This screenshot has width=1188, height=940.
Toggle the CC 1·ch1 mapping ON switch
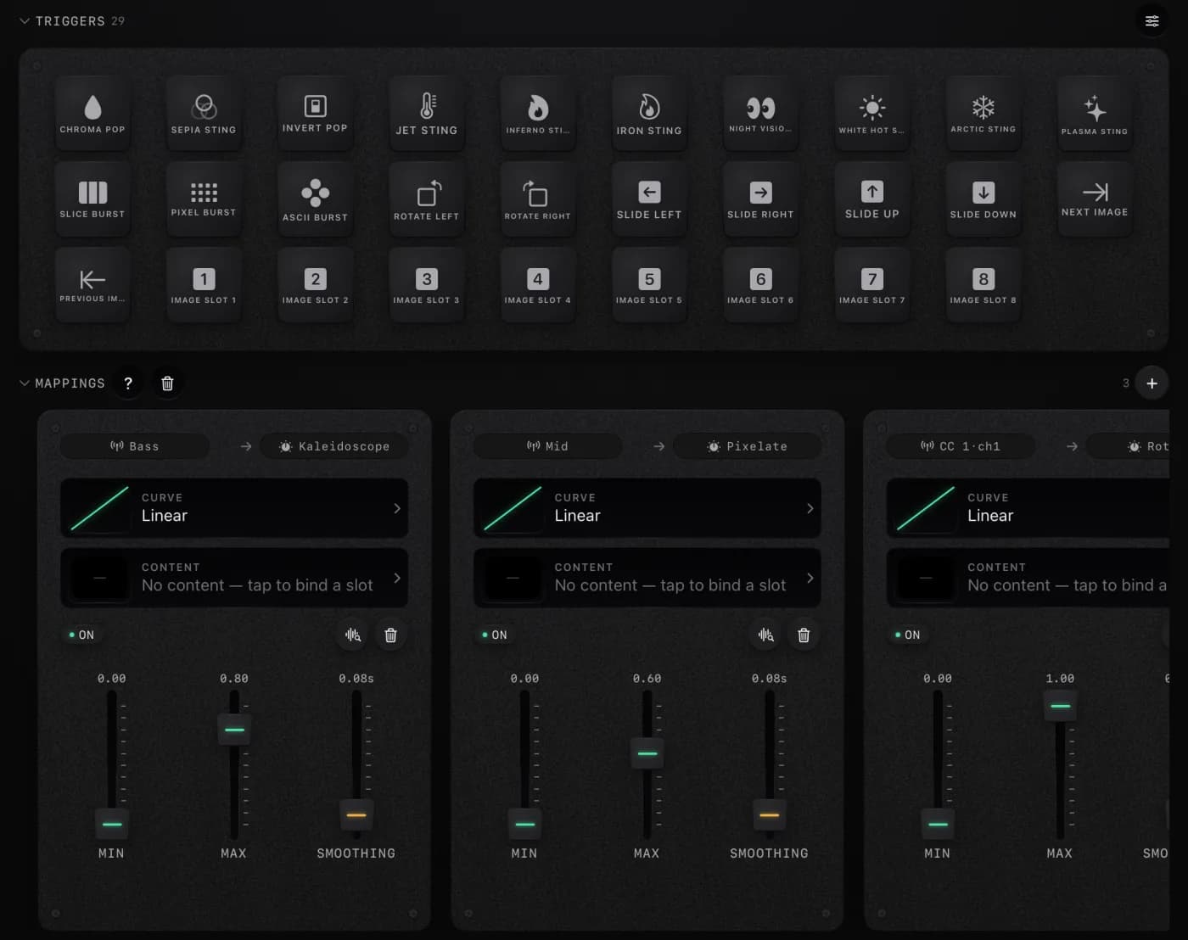(x=908, y=635)
